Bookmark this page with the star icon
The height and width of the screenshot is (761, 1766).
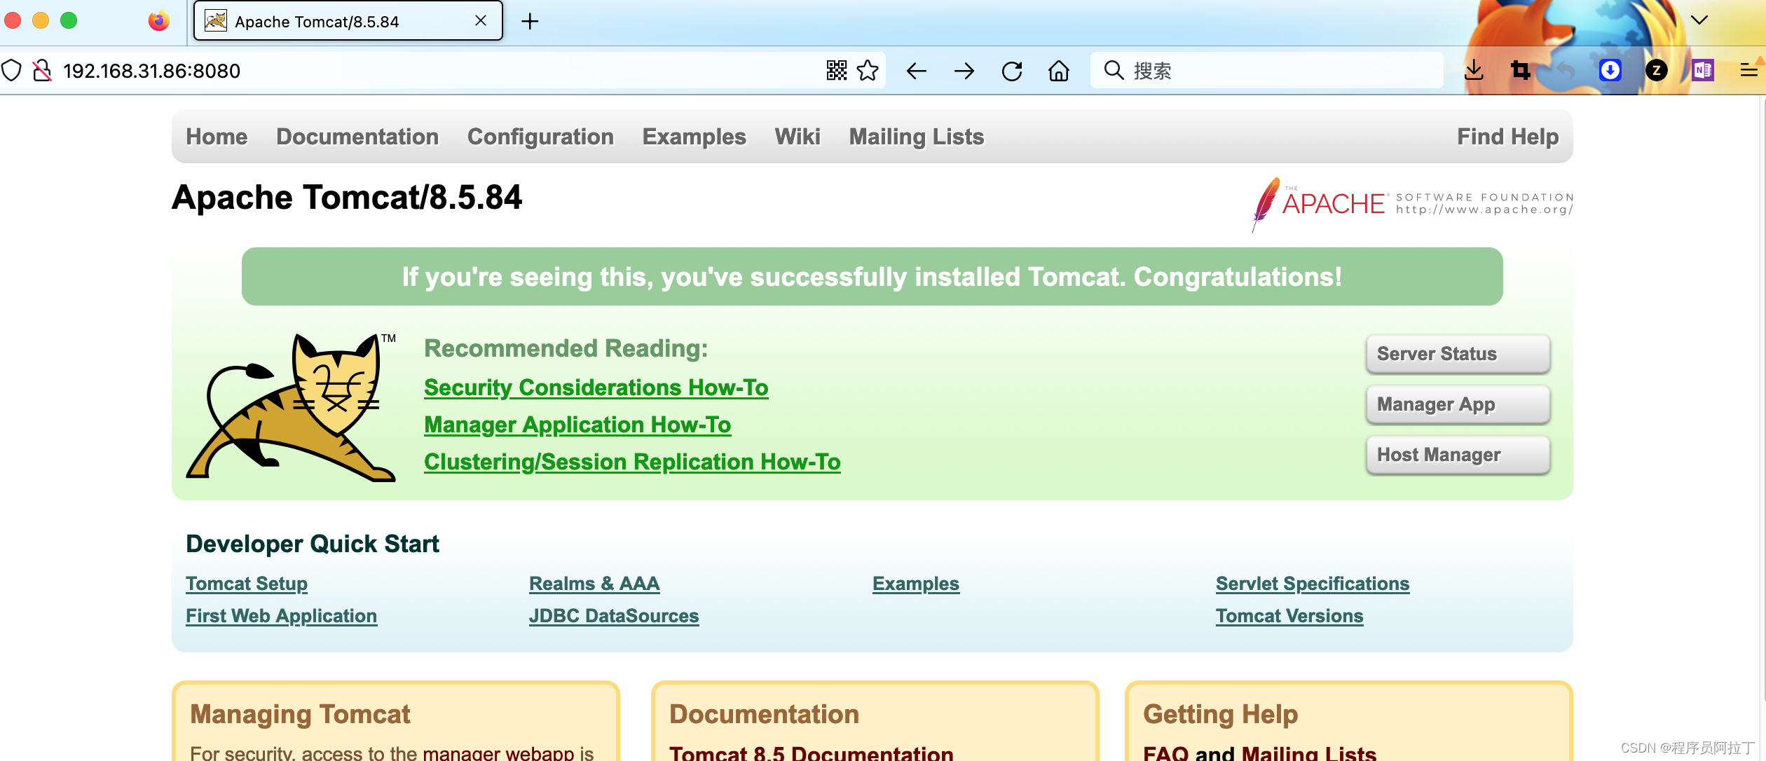[868, 71]
